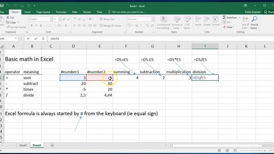The height and width of the screenshot is (154, 274).
Task: Open the Formulas ribbon tab
Action: (61, 12)
